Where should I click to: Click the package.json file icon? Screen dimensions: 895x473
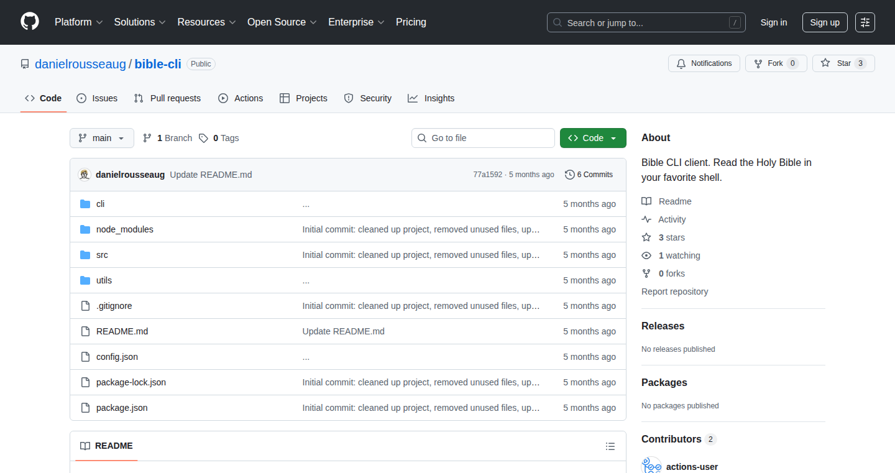(85, 408)
